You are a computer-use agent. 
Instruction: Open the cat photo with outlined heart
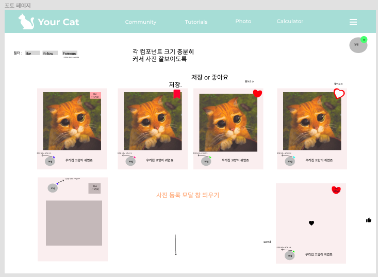coord(312,121)
